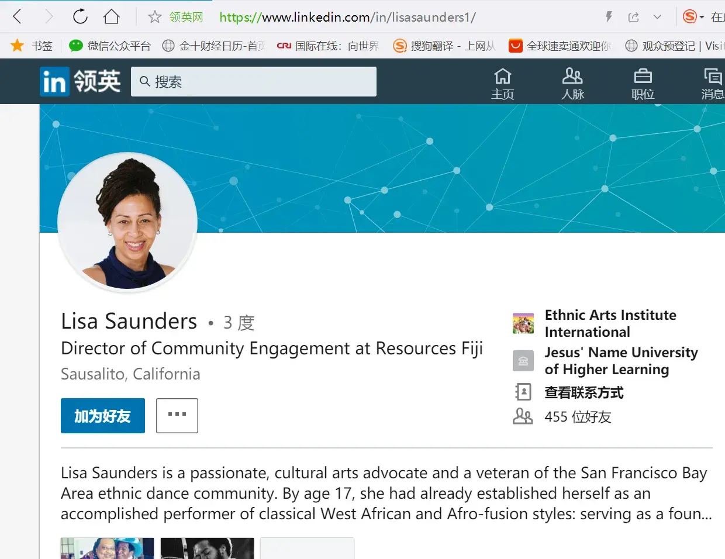725x559 pixels.
Task: Bookmark page with the star icon
Action: tap(154, 17)
